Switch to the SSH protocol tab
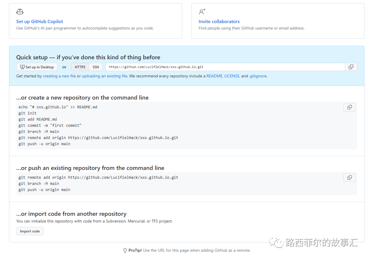 coord(96,67)
